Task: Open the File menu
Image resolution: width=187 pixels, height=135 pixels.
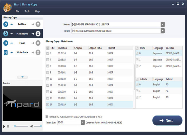Action: 18,11
